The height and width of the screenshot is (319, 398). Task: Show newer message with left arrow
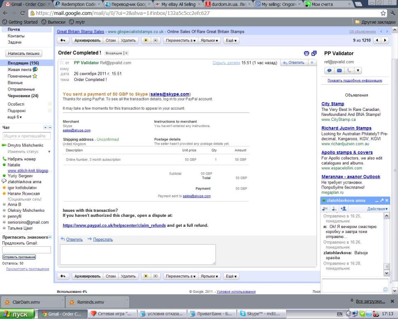pos(377,40)
